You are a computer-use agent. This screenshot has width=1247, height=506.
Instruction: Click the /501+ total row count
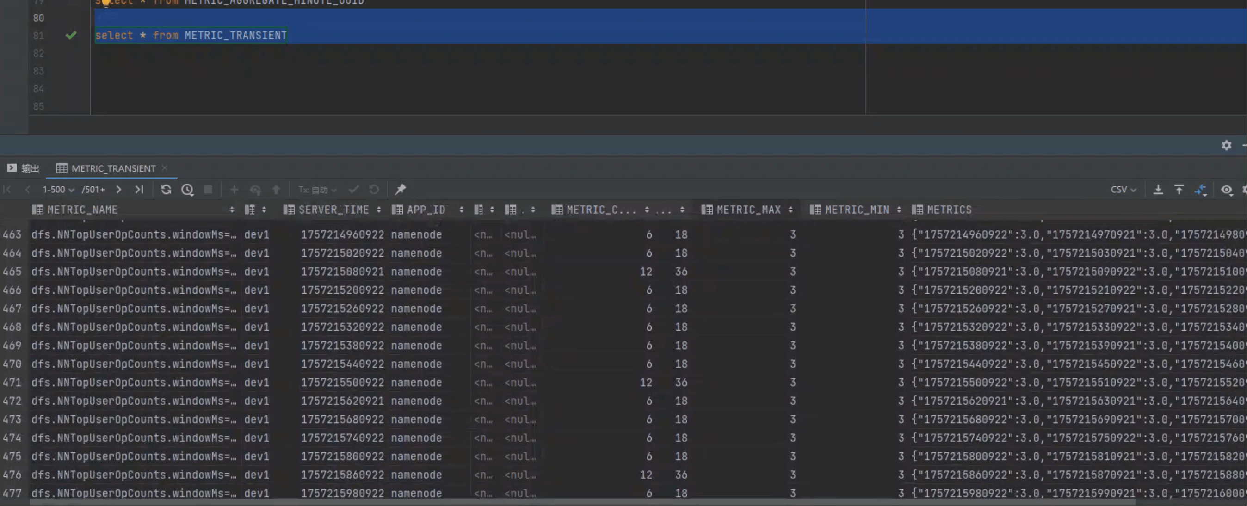pos(93,189)
